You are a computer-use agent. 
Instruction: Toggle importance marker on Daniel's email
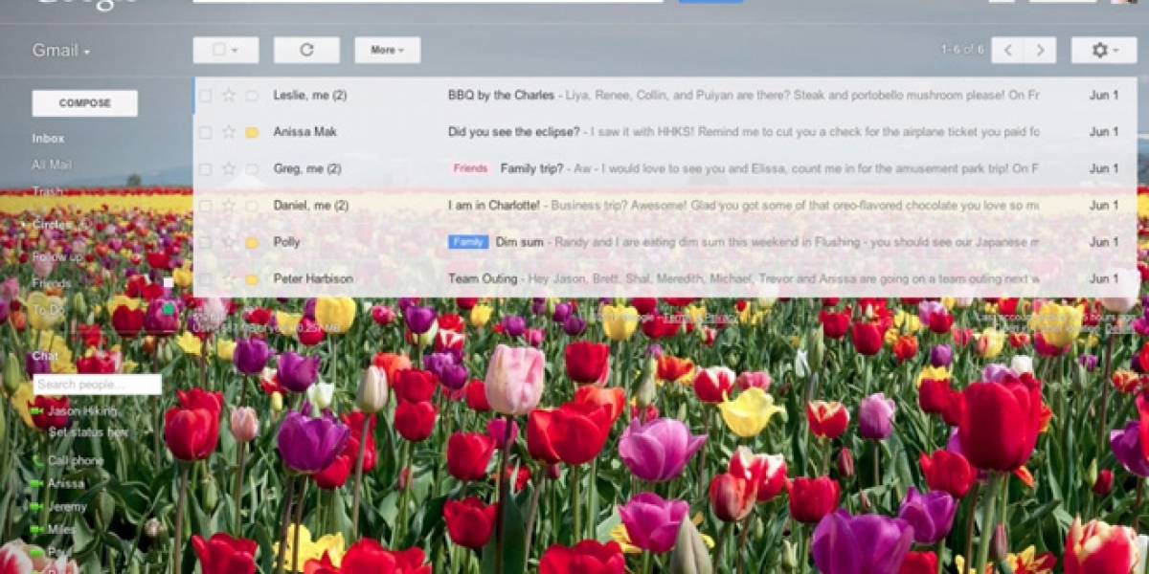(252, 206)
